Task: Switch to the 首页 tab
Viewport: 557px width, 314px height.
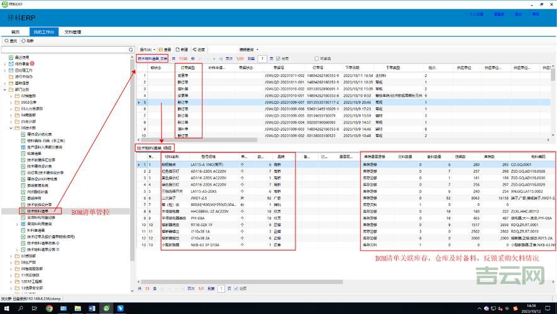Action: pos(15,31)
